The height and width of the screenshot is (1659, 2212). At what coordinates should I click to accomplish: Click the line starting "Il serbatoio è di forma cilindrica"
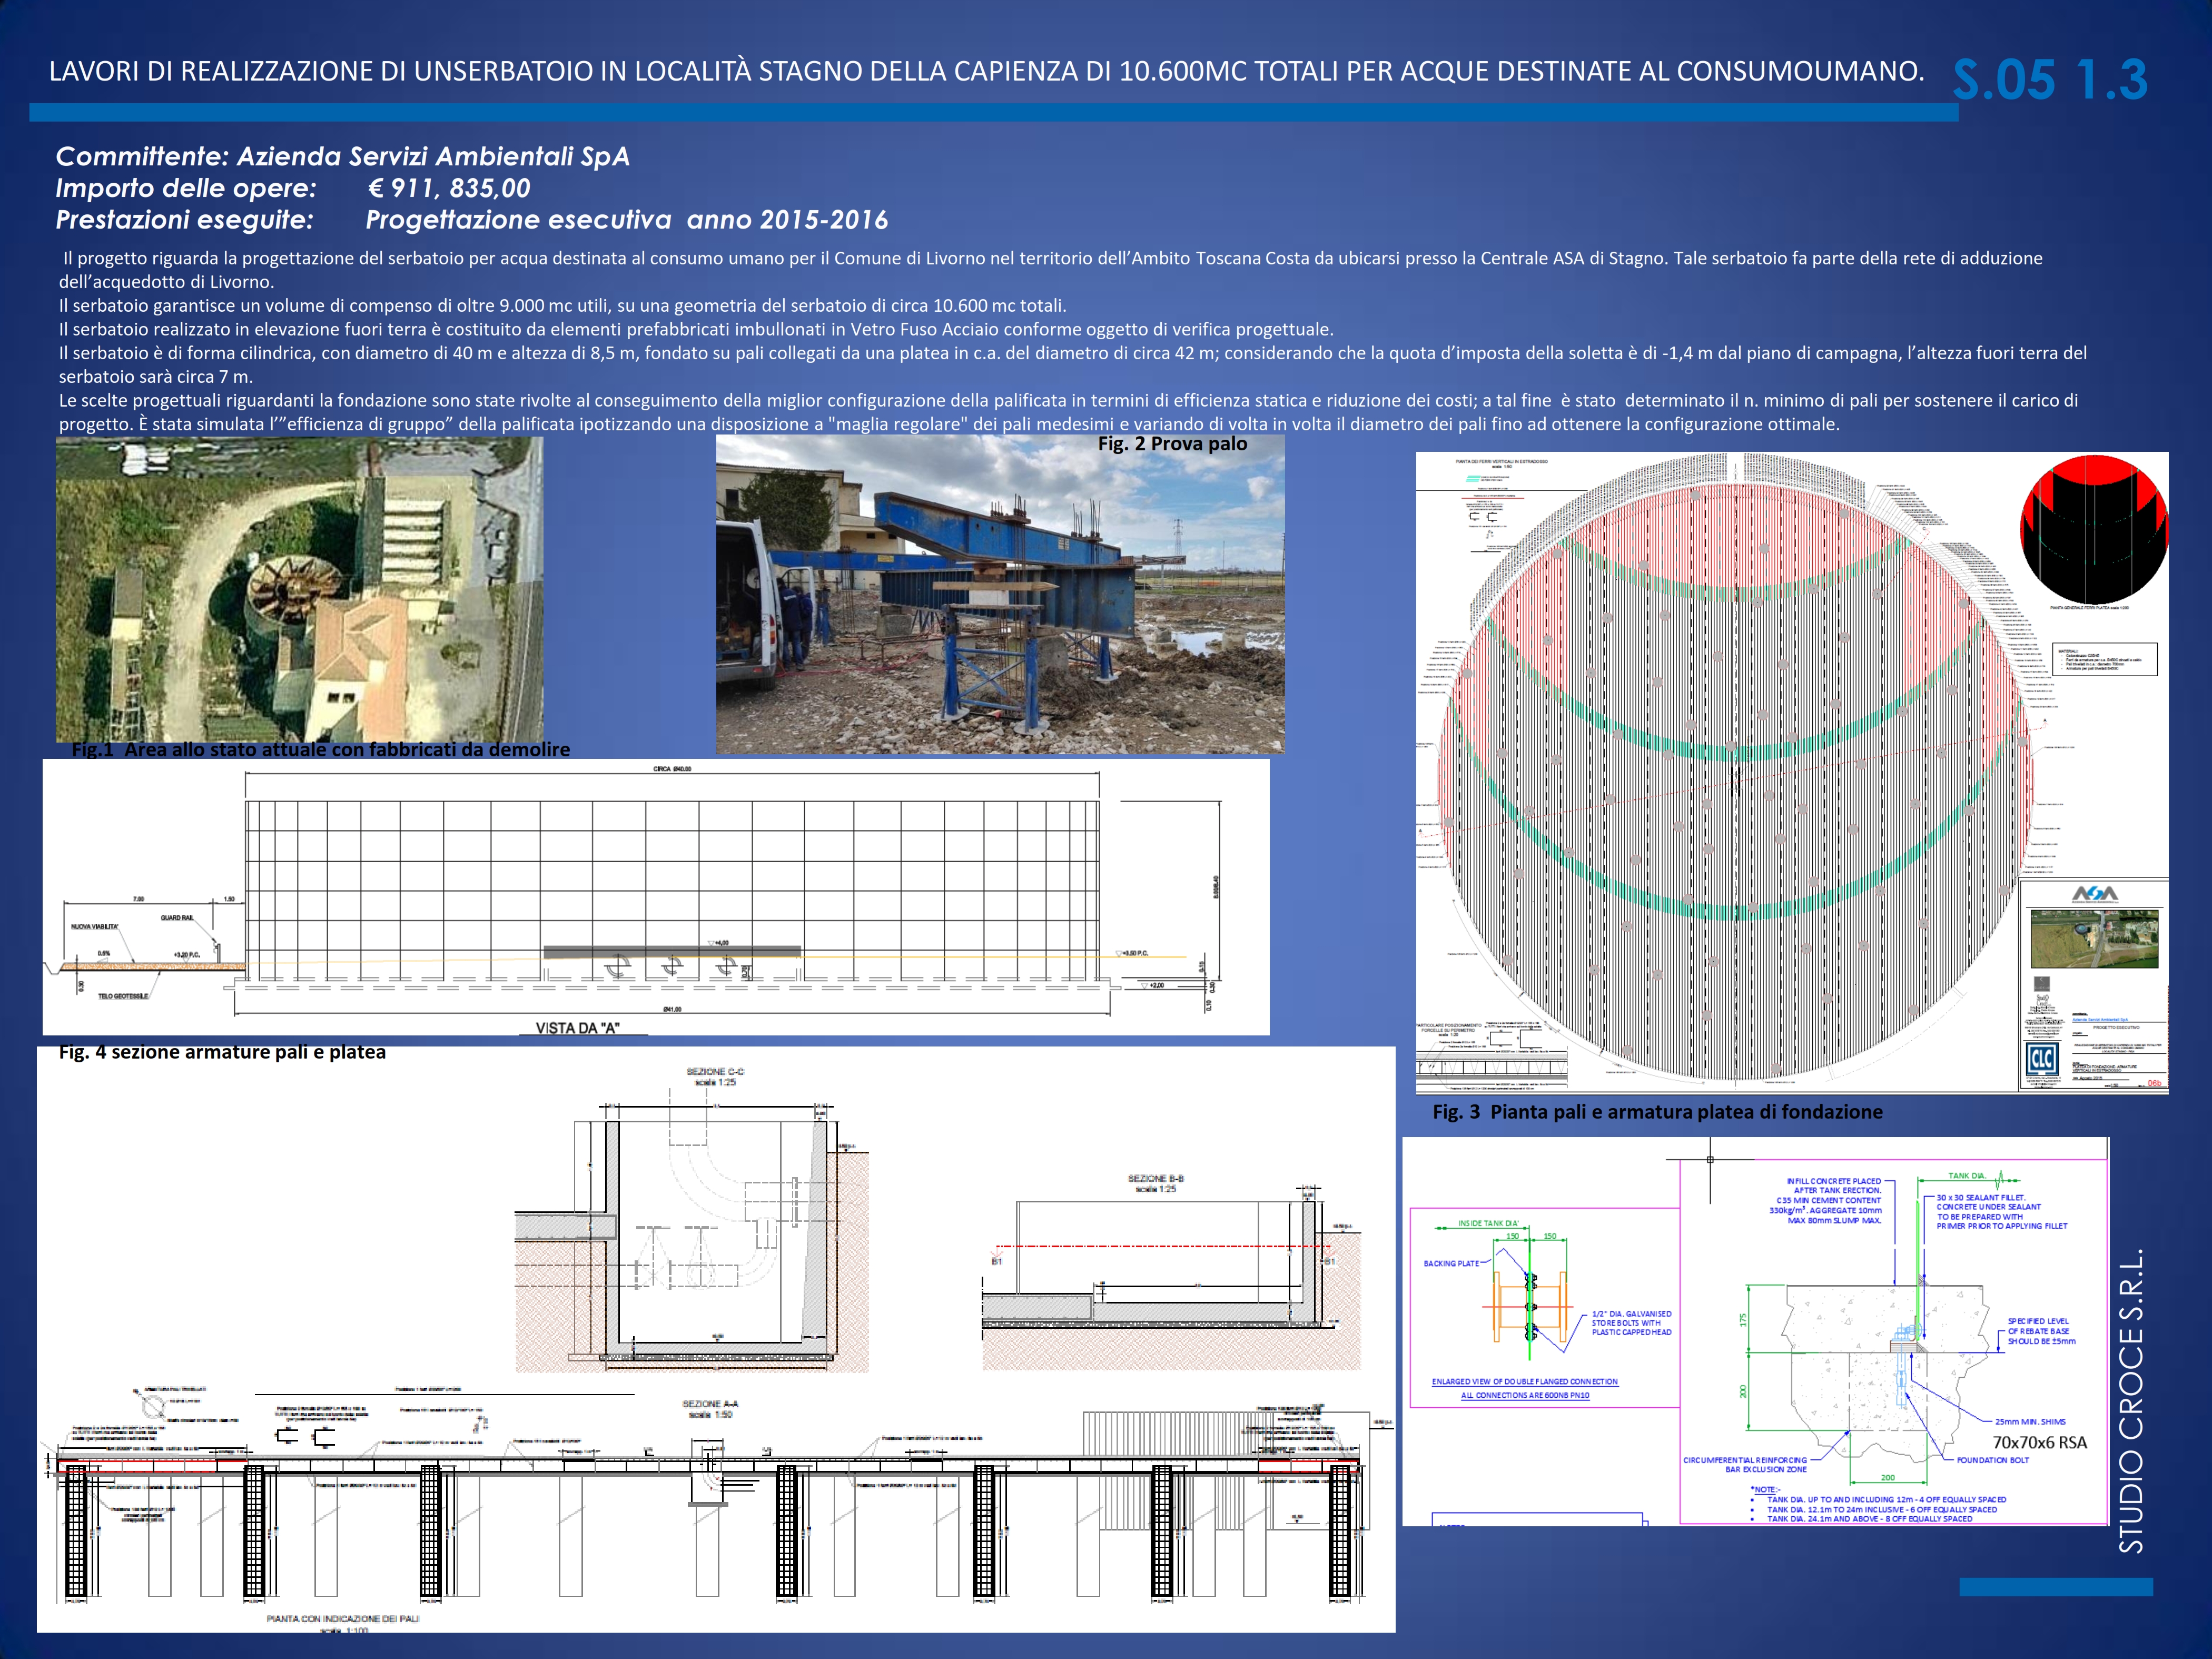1073,353
